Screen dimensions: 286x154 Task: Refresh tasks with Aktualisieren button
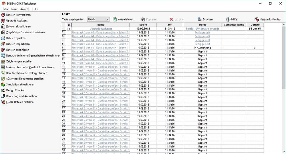coord(123,20)
